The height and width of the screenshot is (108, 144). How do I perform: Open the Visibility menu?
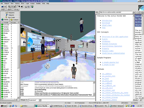(x=38, y=3)
